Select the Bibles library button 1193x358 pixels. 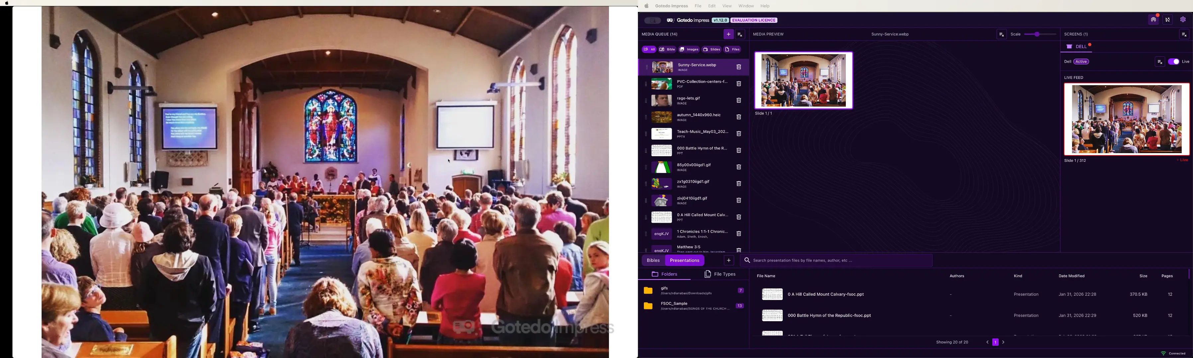pos(653,261)
